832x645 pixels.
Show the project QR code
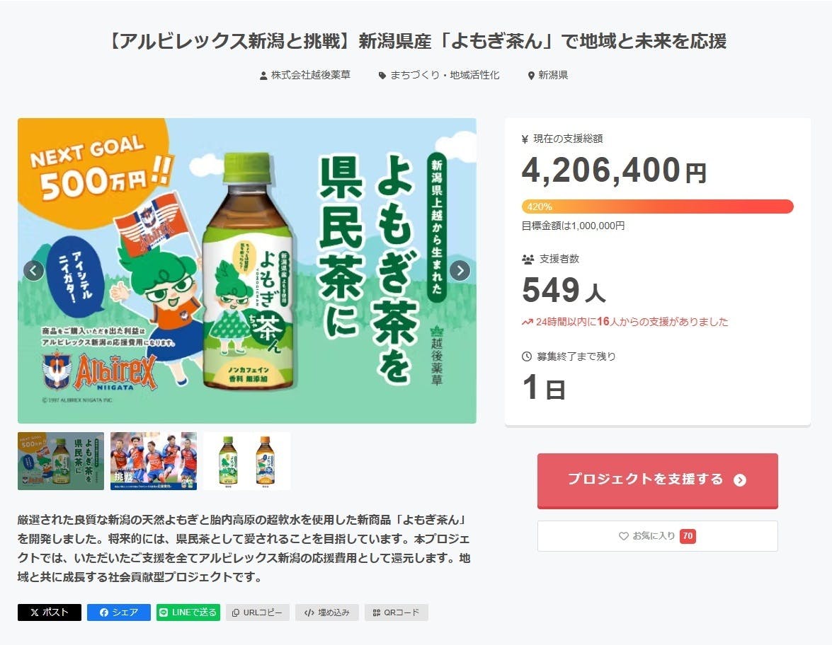point(397,612)
